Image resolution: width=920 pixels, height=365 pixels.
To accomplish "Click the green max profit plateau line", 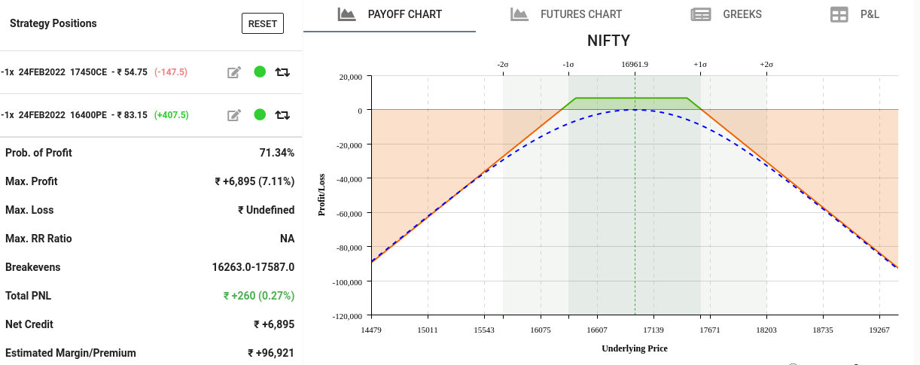I will [x=631, y=98].
